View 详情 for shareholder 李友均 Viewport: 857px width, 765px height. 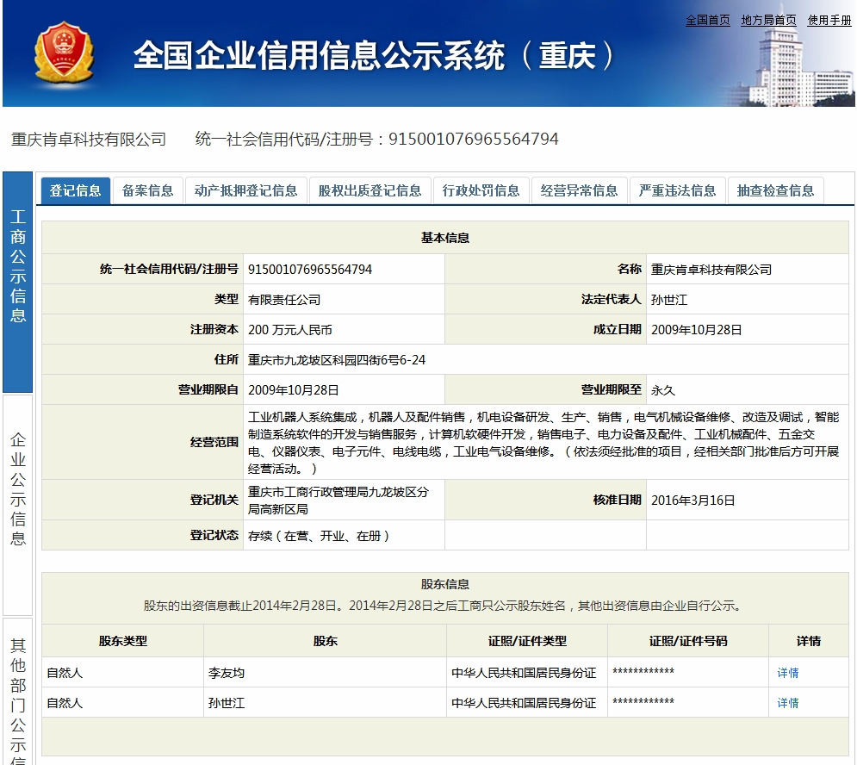point(787,673)
